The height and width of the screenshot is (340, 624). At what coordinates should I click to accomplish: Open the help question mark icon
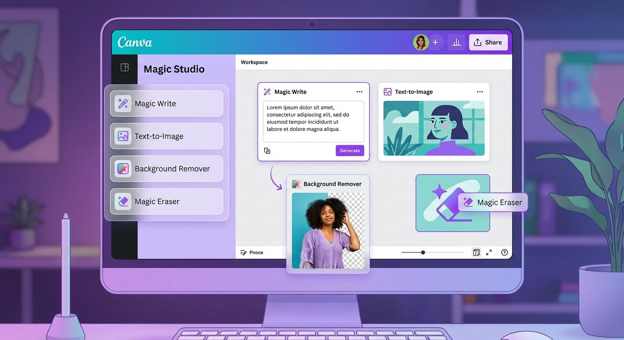click(504, 252)
